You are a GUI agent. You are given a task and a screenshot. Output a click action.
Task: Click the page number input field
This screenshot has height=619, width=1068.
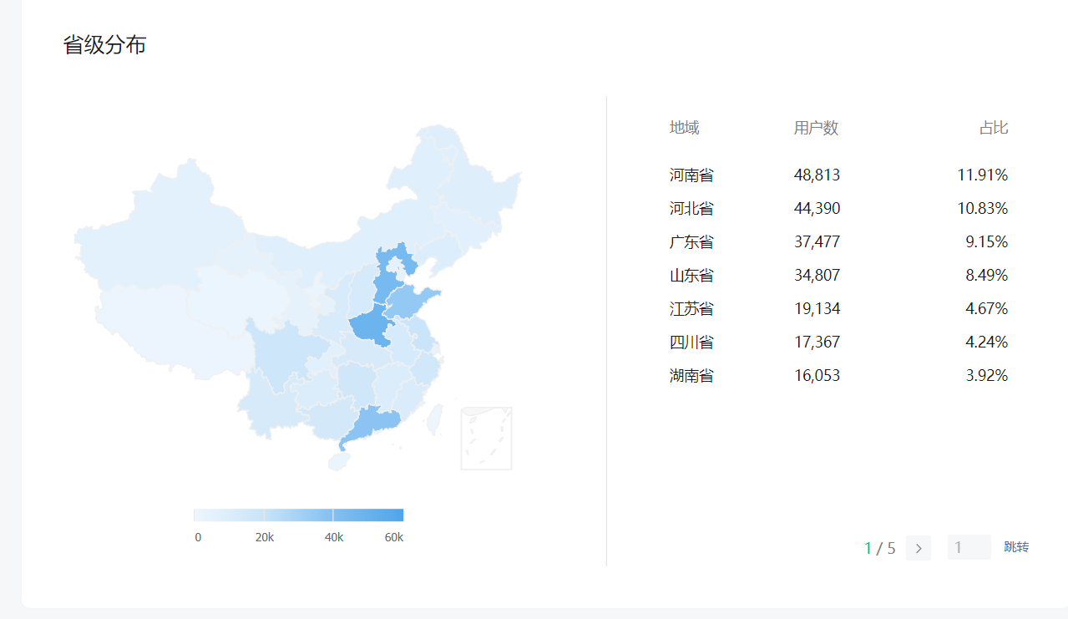969,547
